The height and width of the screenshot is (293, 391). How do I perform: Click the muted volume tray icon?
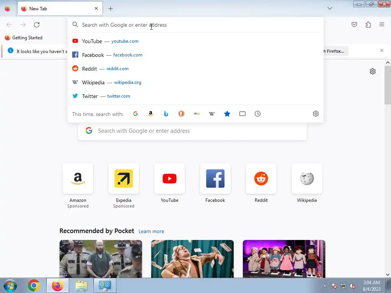point(352,286)
